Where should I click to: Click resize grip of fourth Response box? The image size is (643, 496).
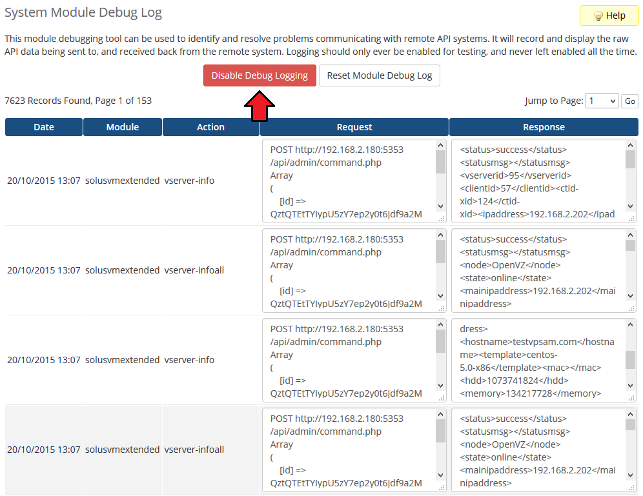(631, 488)
